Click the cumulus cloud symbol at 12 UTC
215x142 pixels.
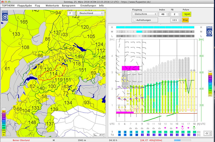pos(159,128)
